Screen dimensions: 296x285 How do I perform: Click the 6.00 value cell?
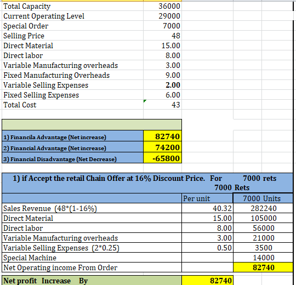162,95
